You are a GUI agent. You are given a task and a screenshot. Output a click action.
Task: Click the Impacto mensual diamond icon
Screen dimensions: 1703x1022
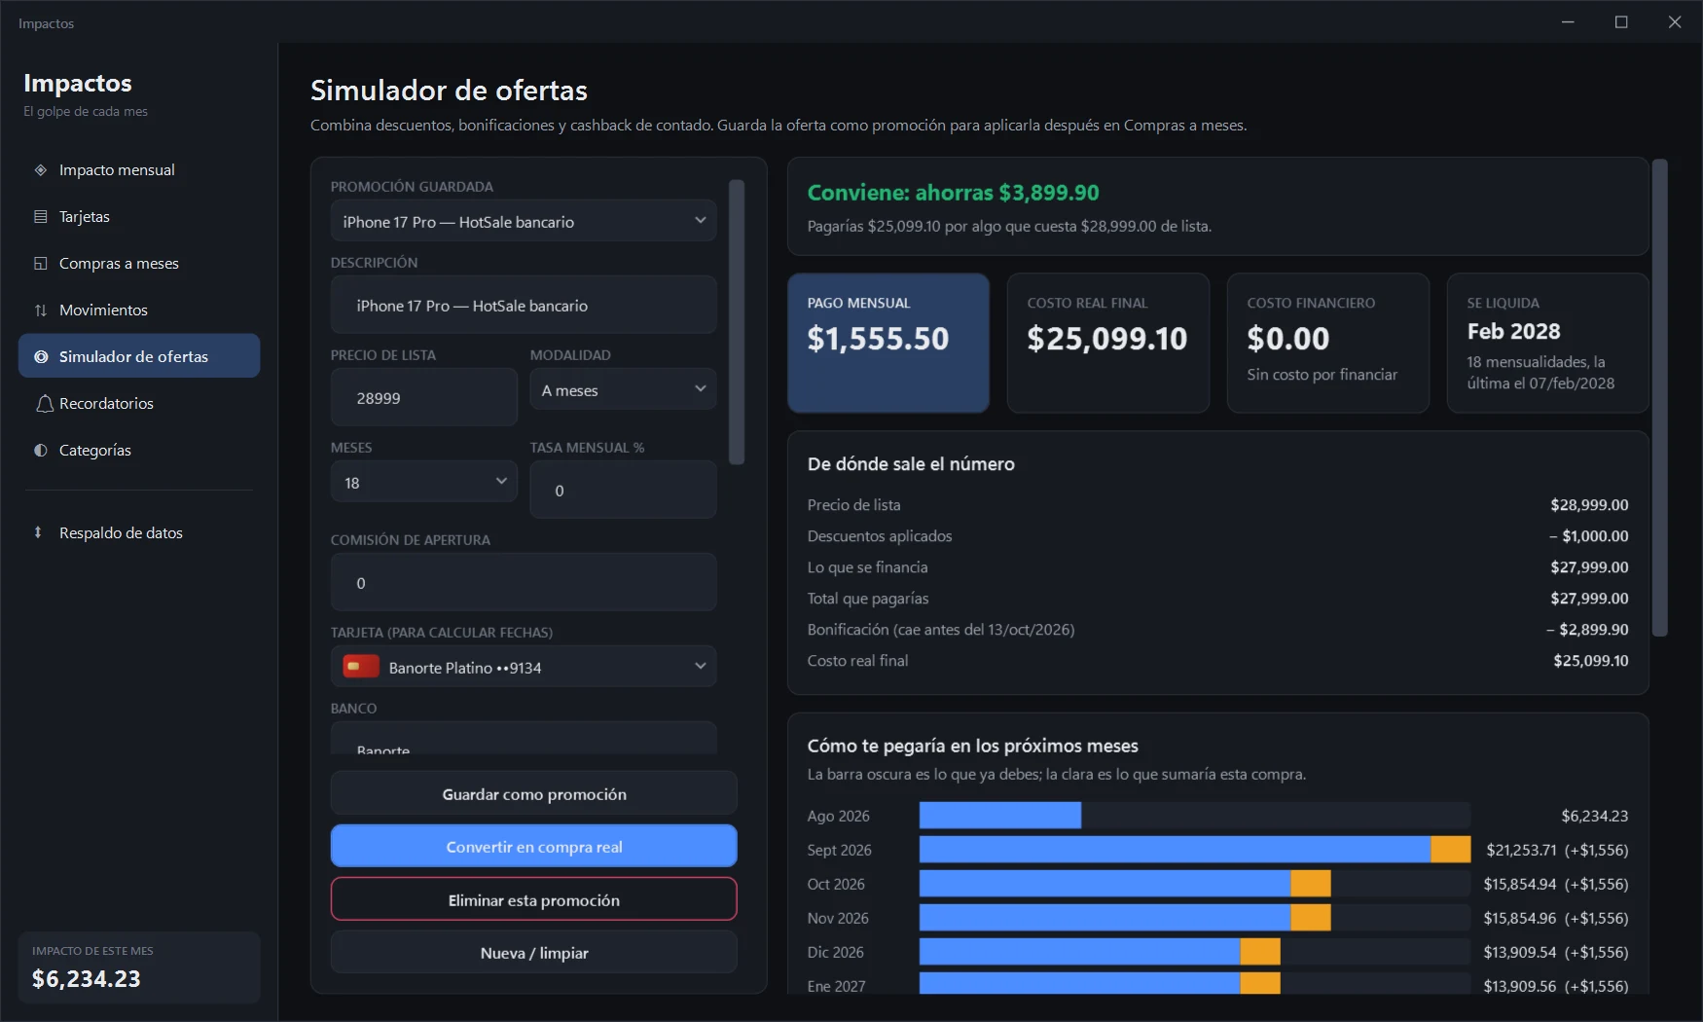[x=41, y=170]
